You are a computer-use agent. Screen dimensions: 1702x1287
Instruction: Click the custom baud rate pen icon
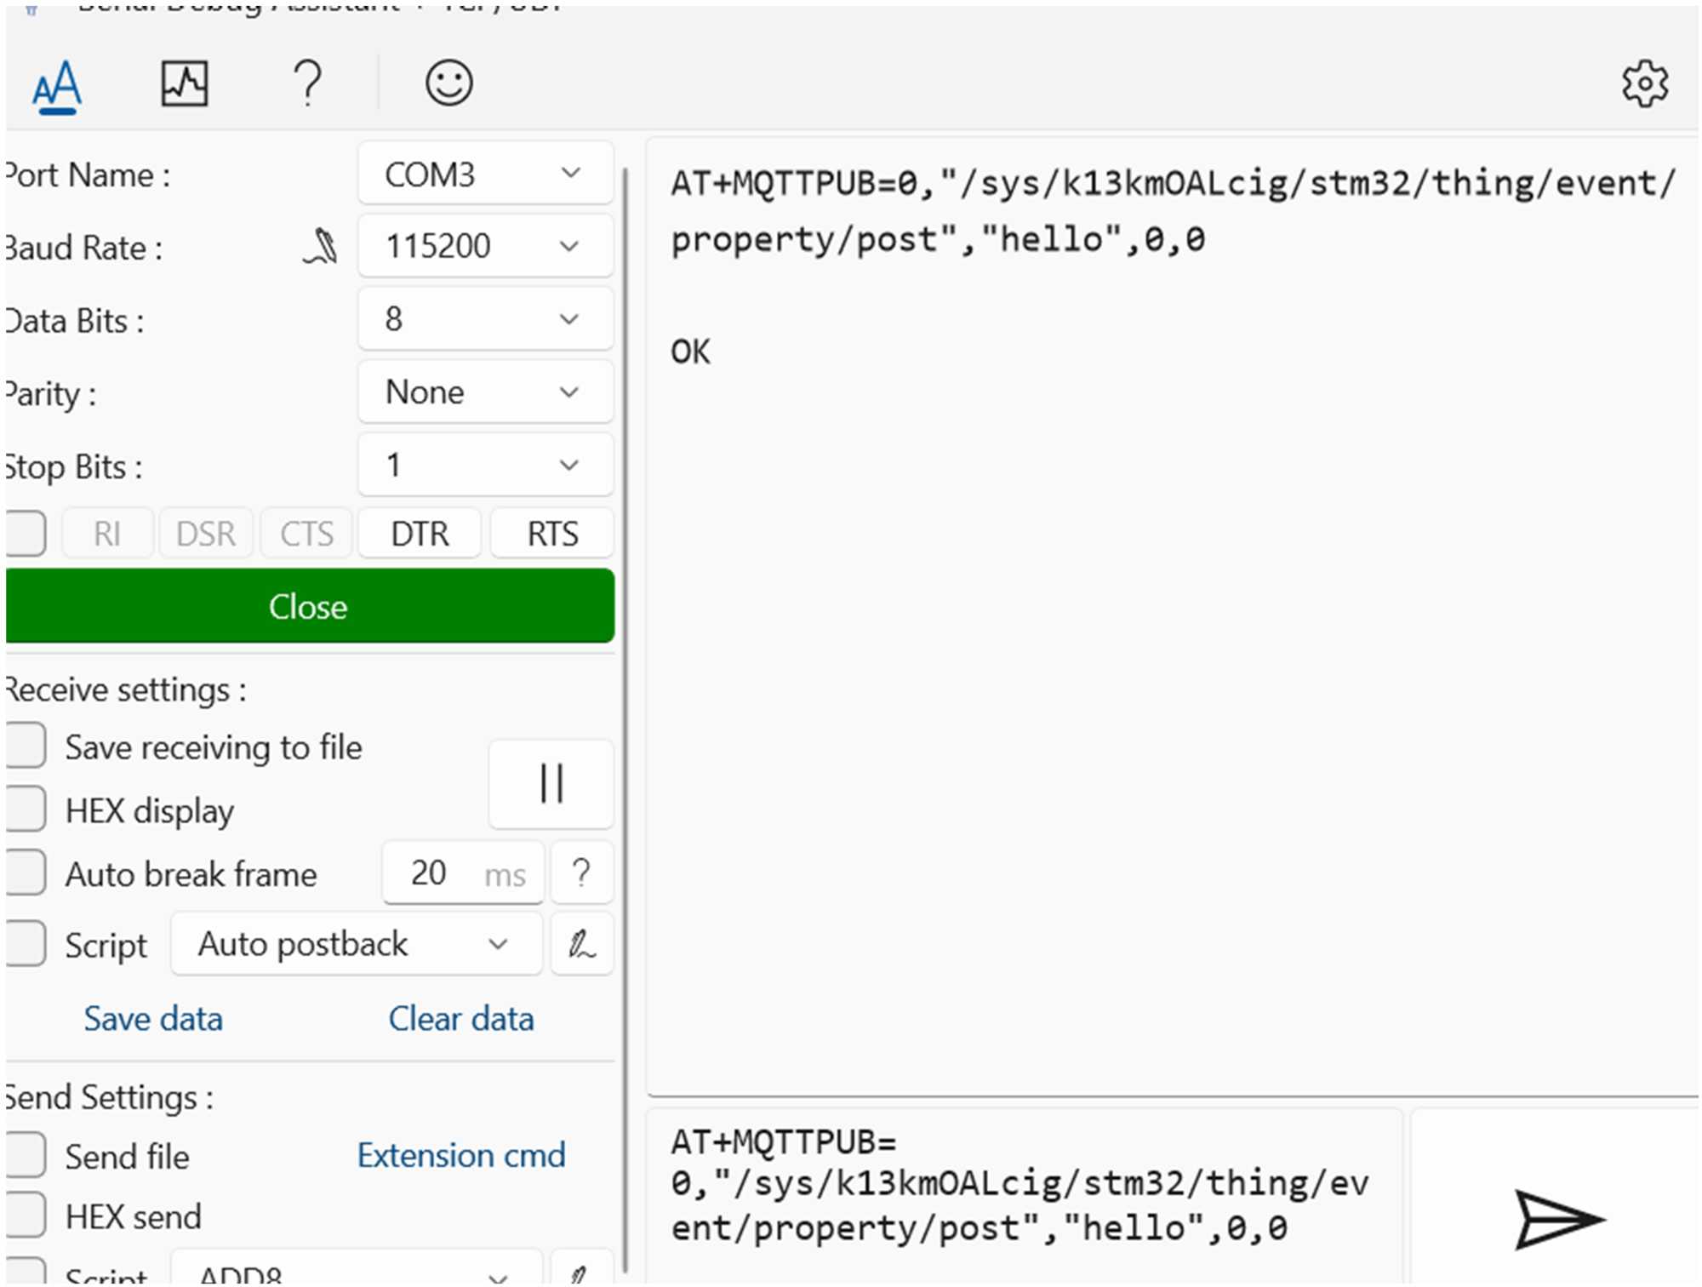pos(322,247)
